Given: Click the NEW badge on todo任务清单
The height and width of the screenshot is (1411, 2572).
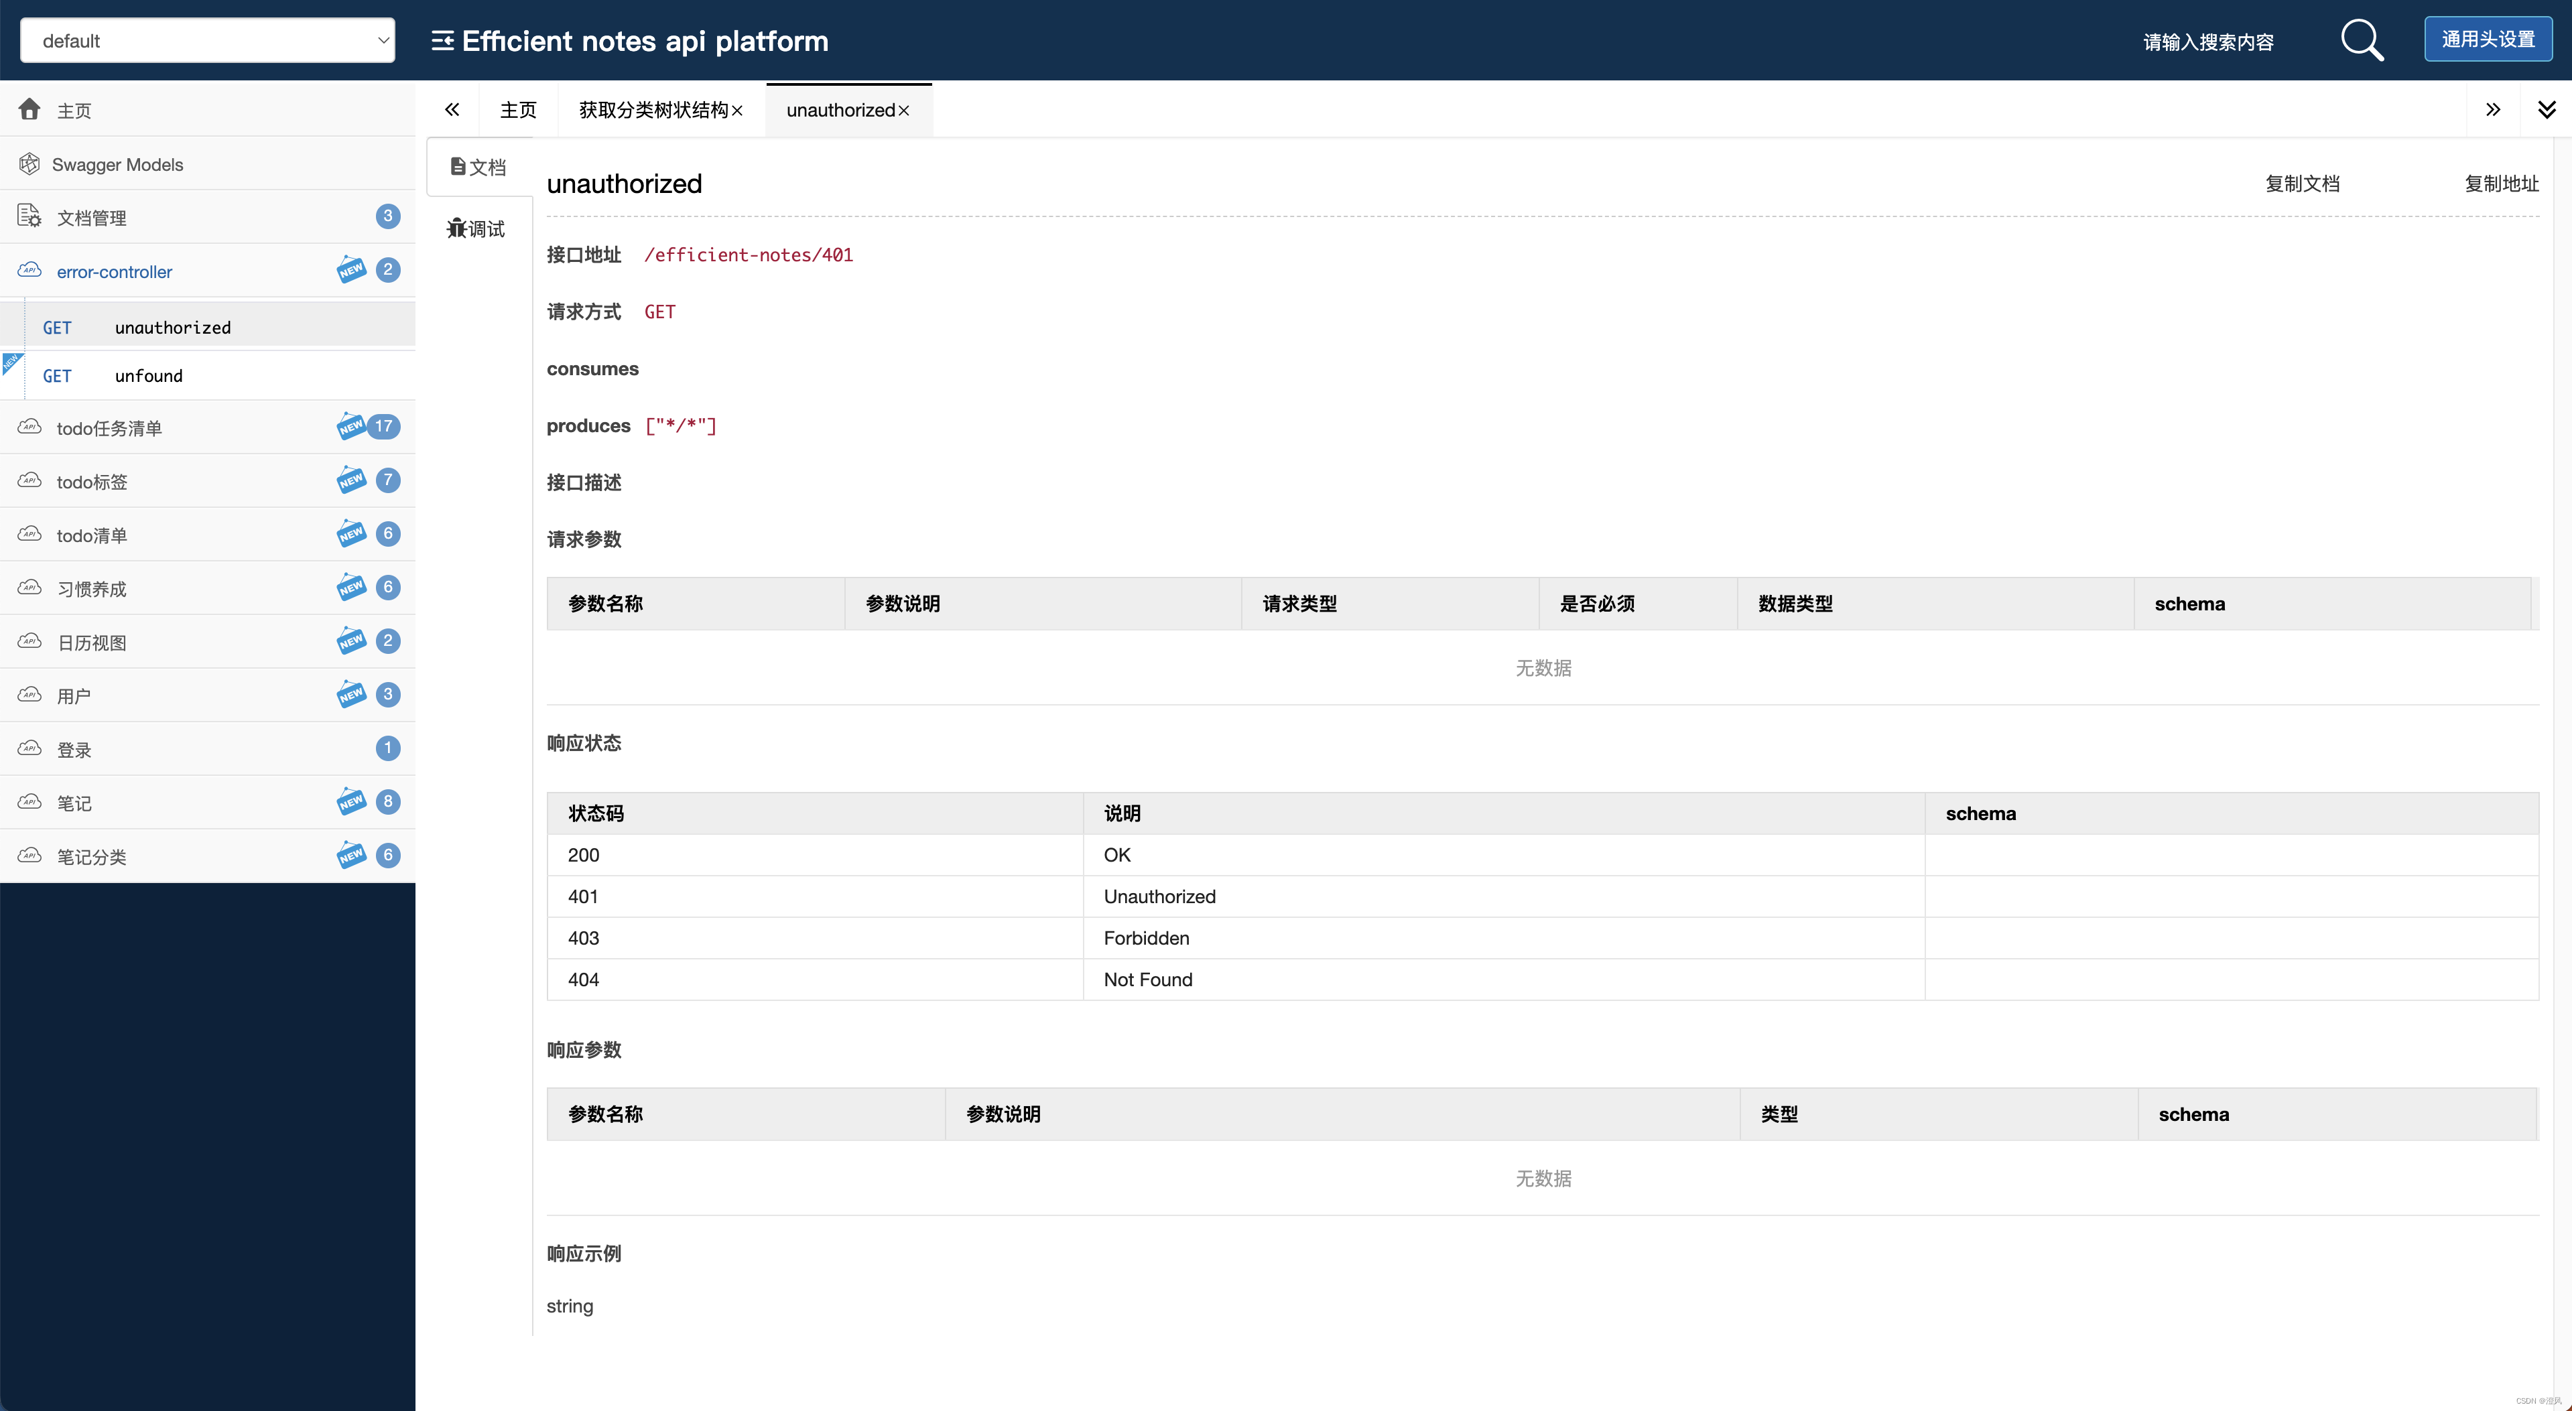Looking at the screenshot, I should (351, 426).
